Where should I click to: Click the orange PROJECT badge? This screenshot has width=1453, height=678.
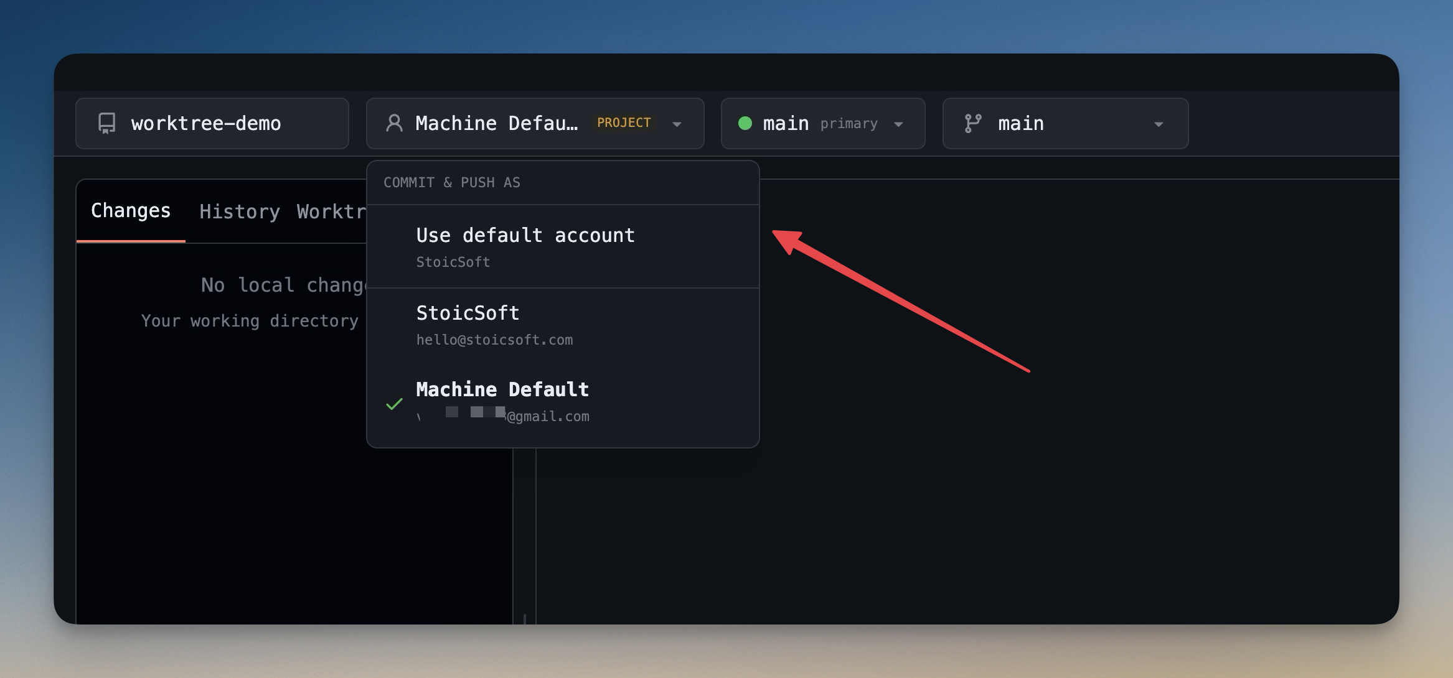(623, 123)
